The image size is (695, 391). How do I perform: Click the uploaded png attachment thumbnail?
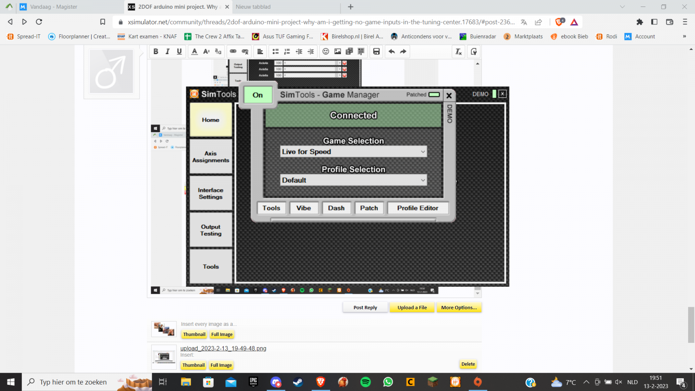[164, 357]
